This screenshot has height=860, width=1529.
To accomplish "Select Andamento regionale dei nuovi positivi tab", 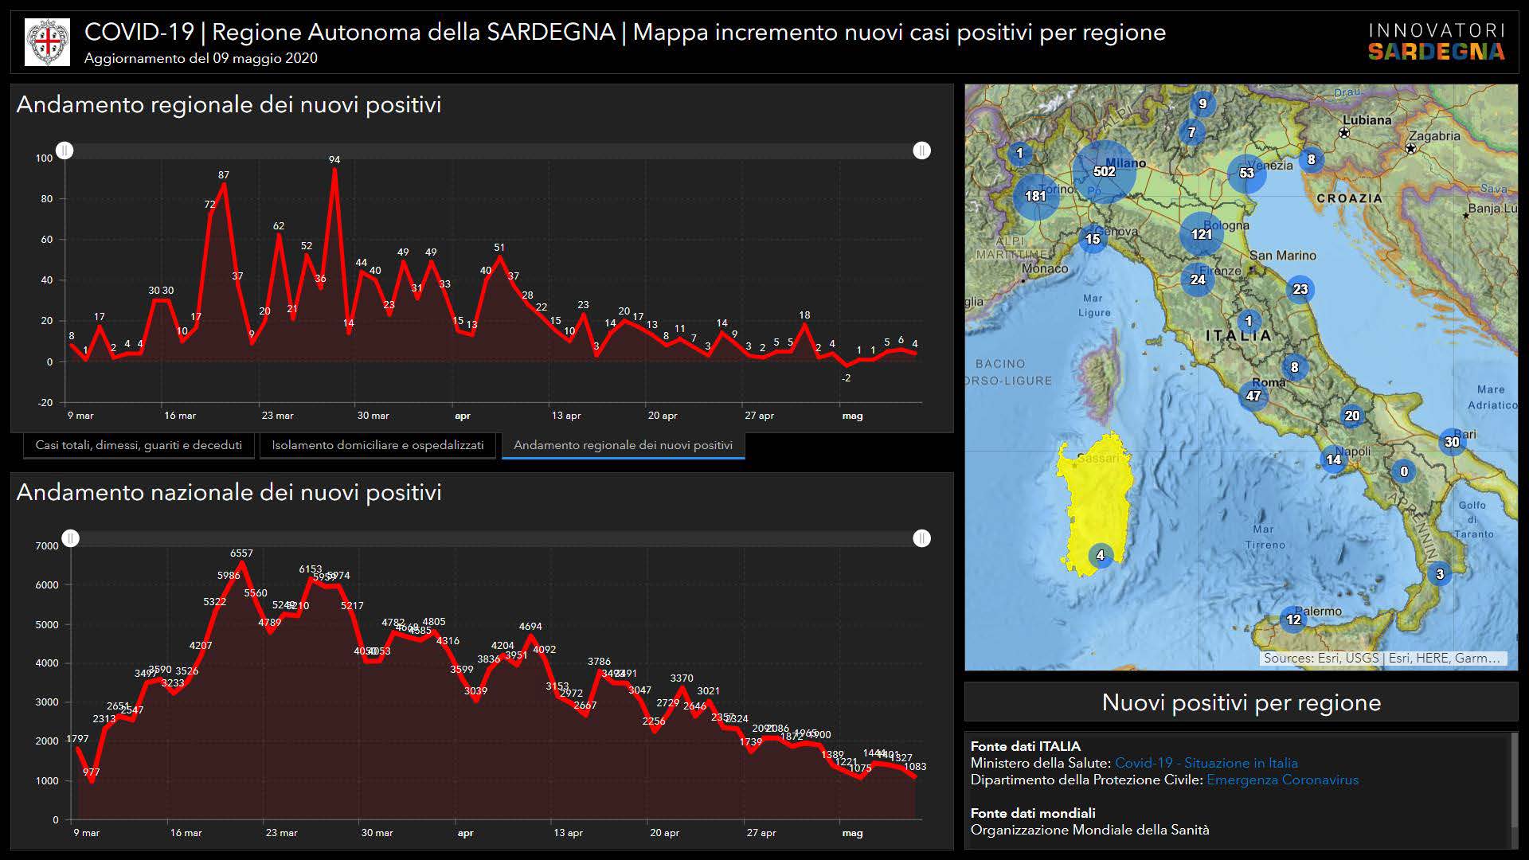I will 623,445.
